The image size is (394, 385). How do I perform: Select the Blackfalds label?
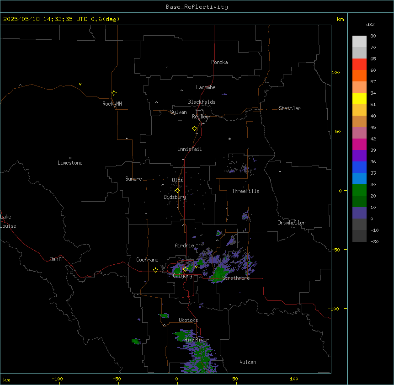[202, 102]
